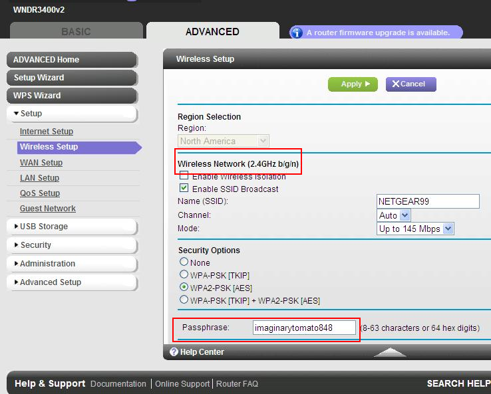Viewport: 491px width, 394px height.
Task: Open the WPS Wizard
Action: click(72, 96)
